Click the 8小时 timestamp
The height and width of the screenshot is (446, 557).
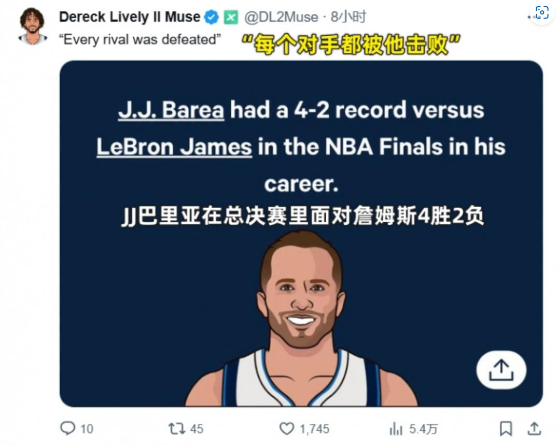(348, 17)
